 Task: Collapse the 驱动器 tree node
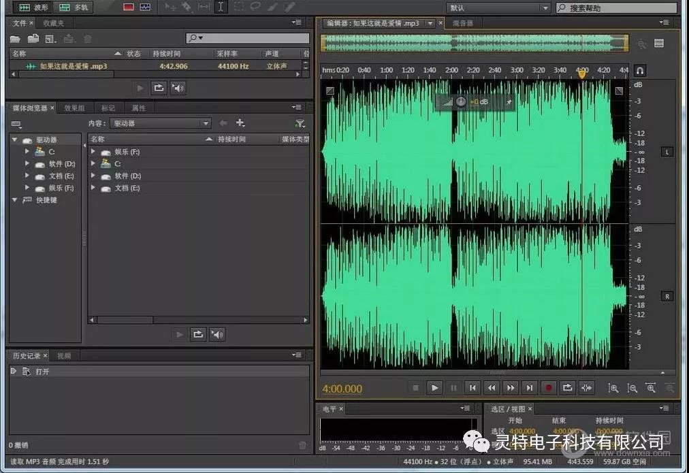[14, 140]
